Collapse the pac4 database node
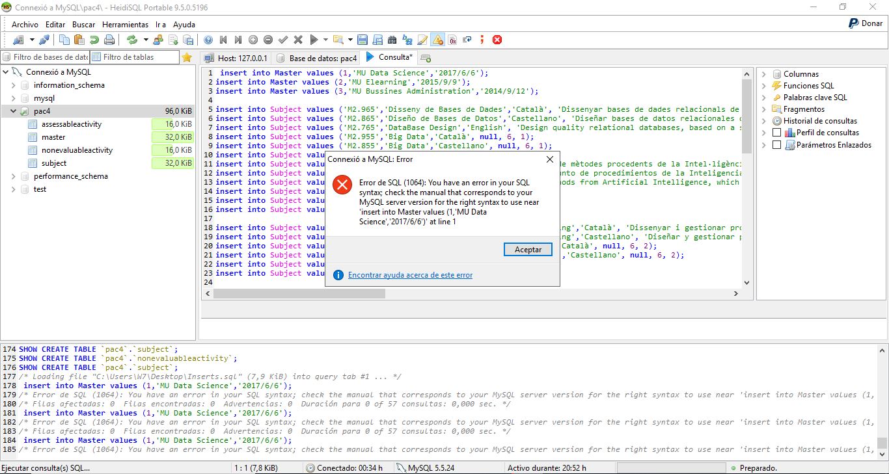This screenshot has height=474, width=889. coord(13,111)
